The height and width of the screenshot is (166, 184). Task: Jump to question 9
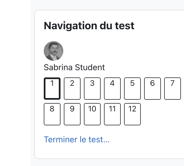tap(72, 114)
